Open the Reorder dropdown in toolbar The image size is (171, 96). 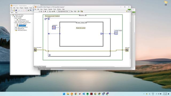[79, 11]
